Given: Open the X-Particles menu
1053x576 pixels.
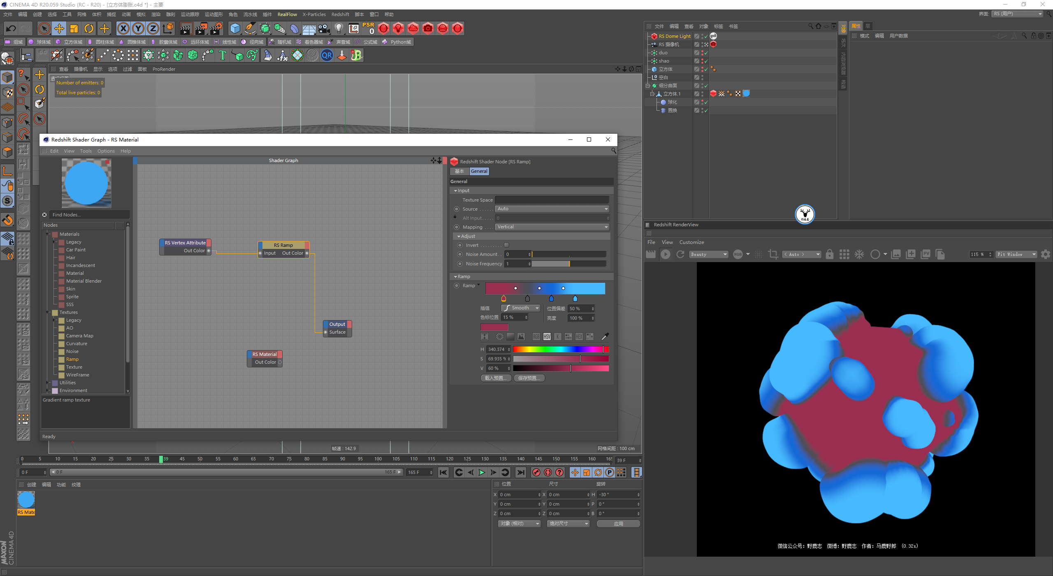Looking at the screenshot, I should [314, 14].
